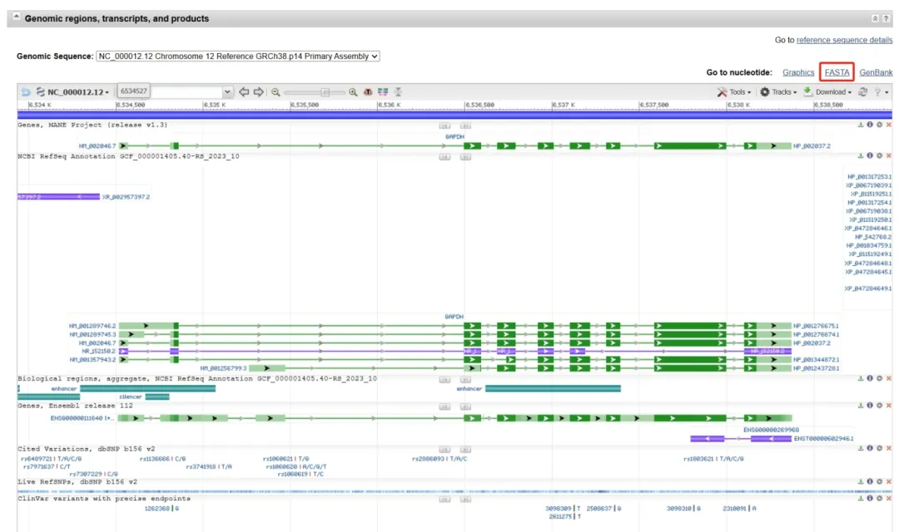Click the ENST00000602946.1 transcript label
Image resolution: width=899 pixels, height=532 pixels.
pos(823,439)
